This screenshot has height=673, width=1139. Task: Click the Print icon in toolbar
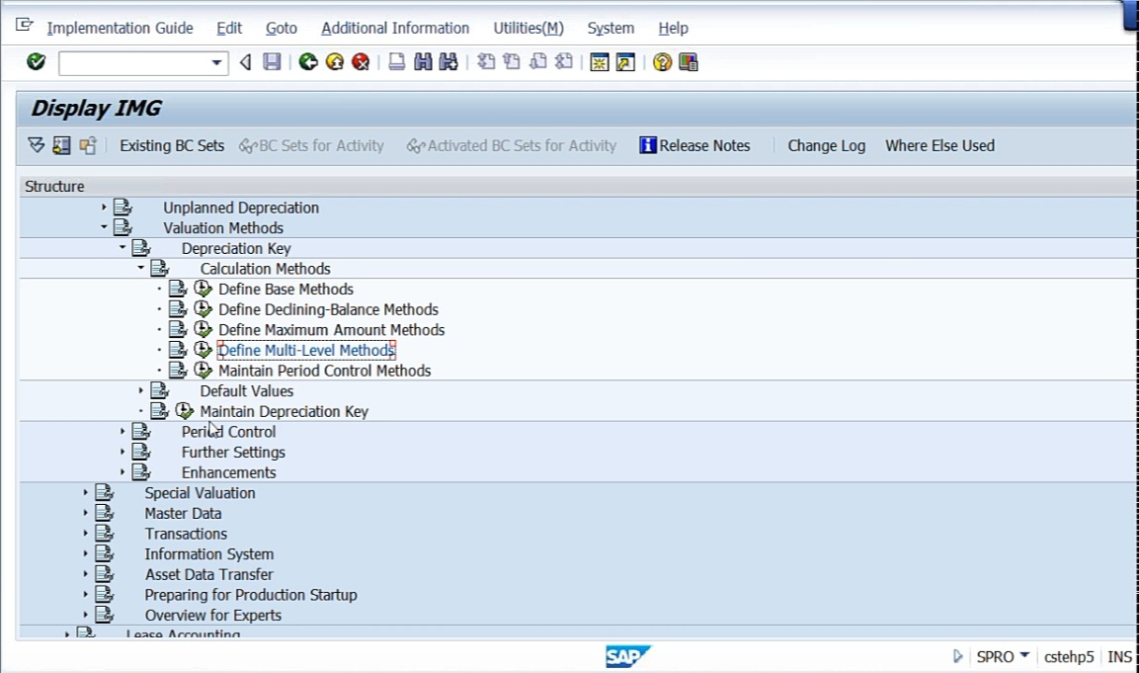tap(396, 62)
